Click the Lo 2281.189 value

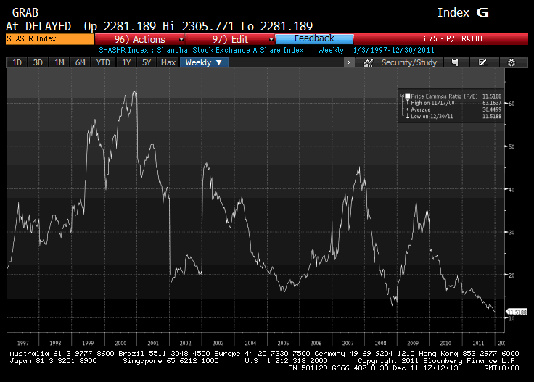[277, 26]
